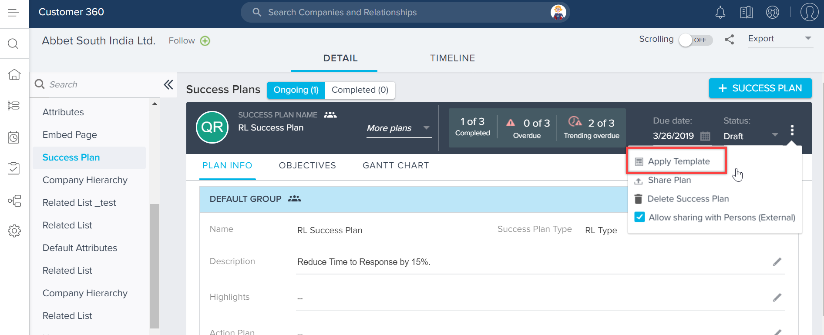Open the GANTT CHART tab
This screenshot has width=824, height=335.
[396, 166]
